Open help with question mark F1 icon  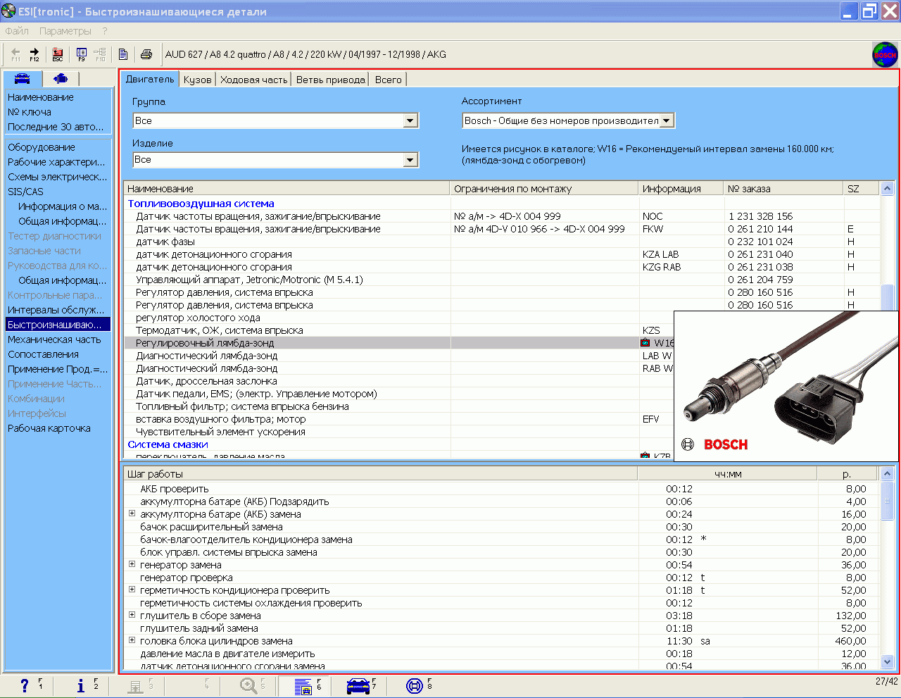28,685
